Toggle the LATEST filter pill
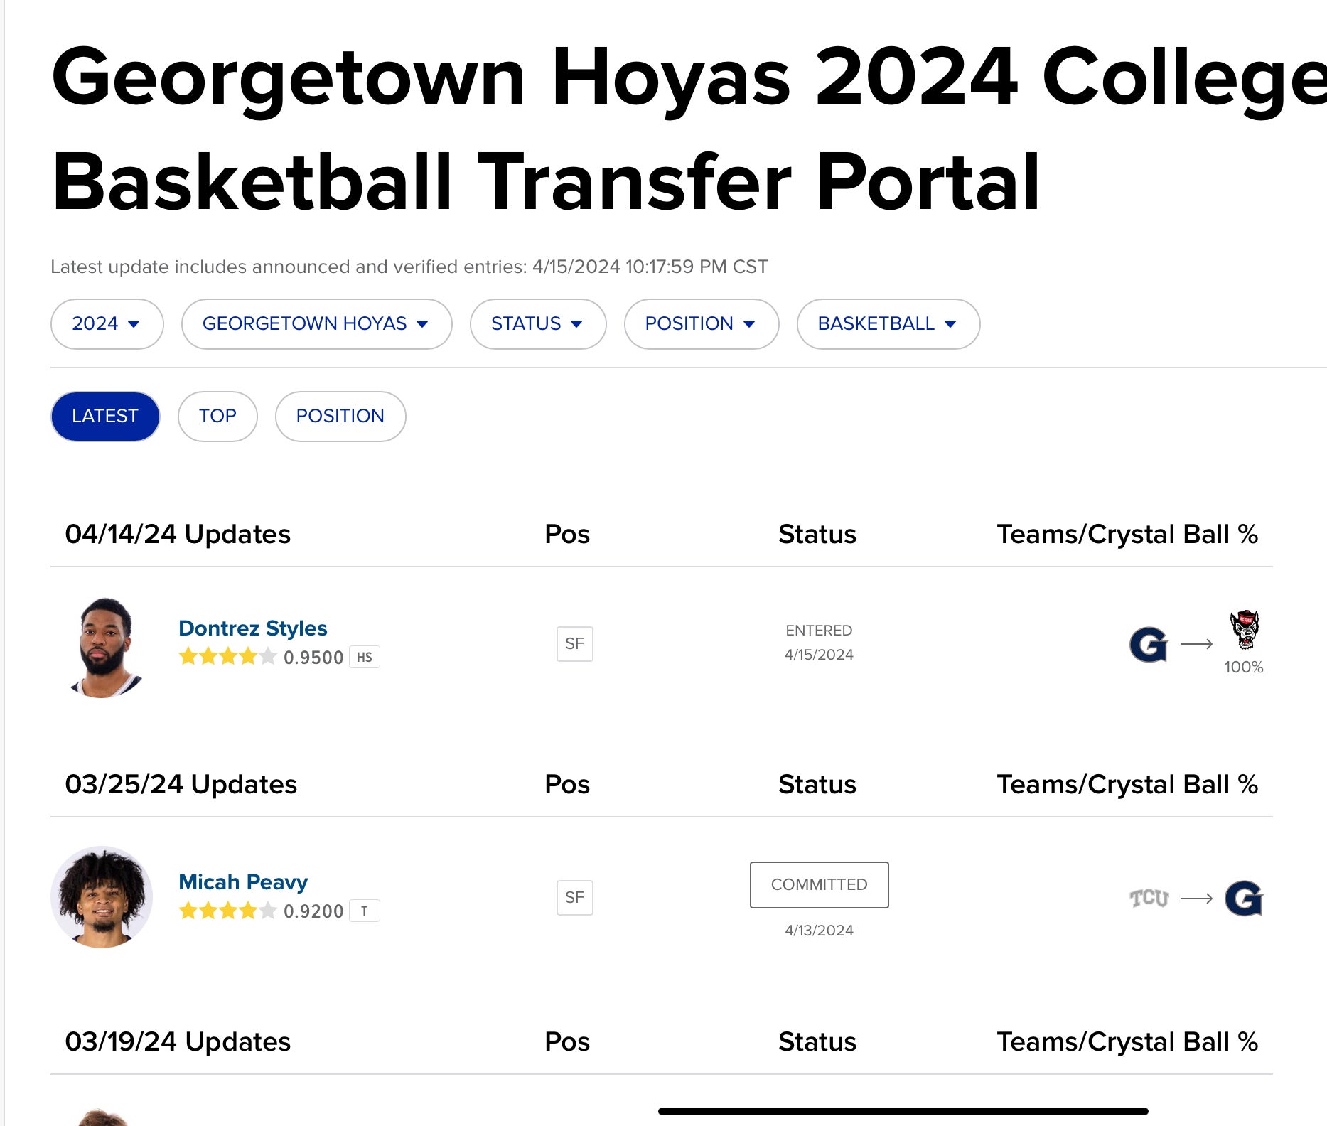Image resolution: width=1327 pixels, height=1126 pixels. click(x=104, y=416)
